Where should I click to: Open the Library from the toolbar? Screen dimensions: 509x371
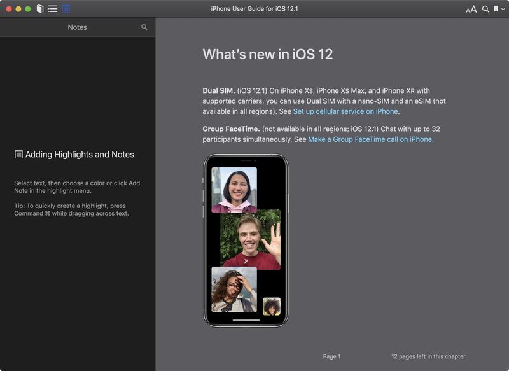click(x=40, y=9)
